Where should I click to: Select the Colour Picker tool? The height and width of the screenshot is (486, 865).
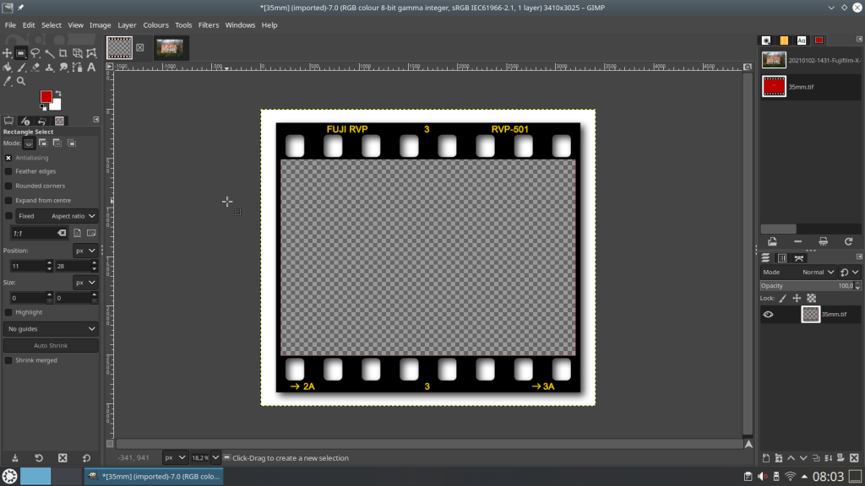pos(7,81)
